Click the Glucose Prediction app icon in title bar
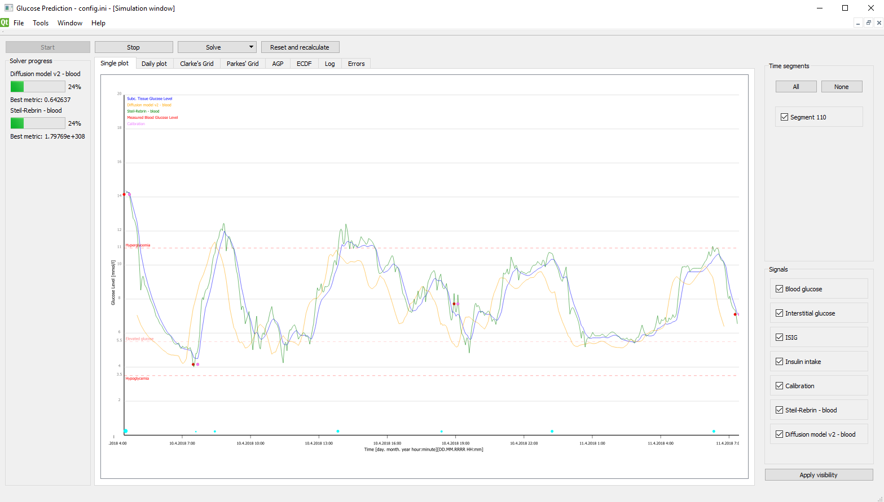 [8, 8]
